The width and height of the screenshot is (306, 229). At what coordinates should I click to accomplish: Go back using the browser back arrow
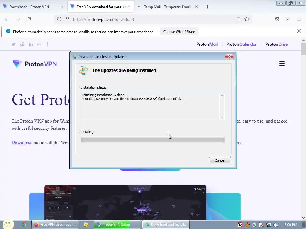pos(7,19)
